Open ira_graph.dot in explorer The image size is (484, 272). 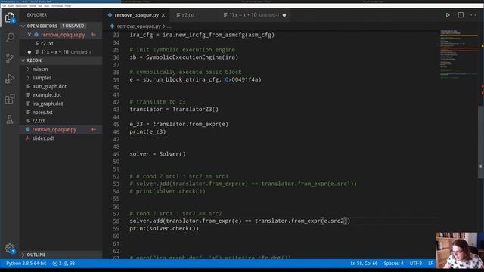pos(48,104)
